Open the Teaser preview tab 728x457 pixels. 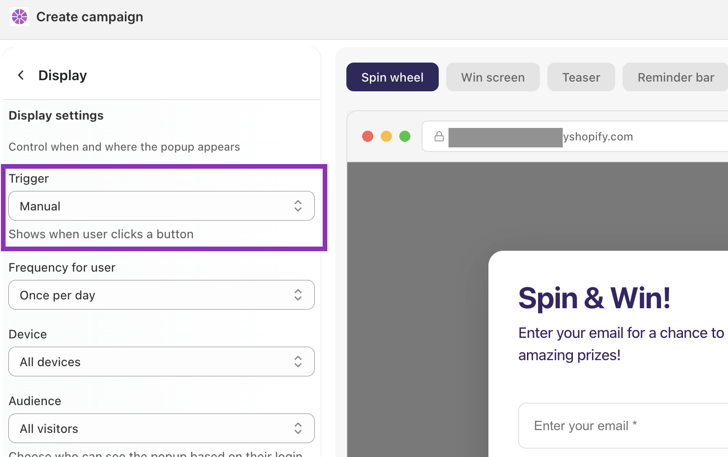[x=581, y=77]
